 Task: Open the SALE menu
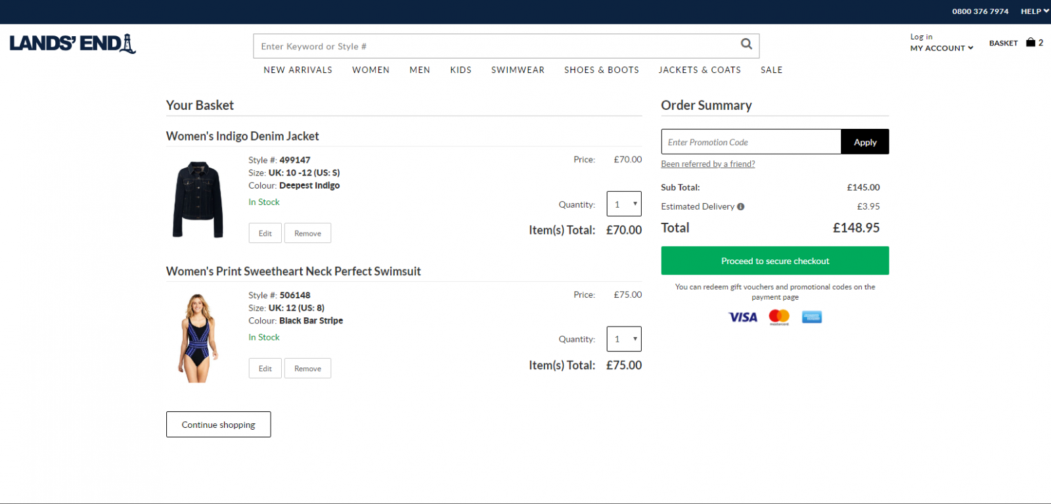771,70
